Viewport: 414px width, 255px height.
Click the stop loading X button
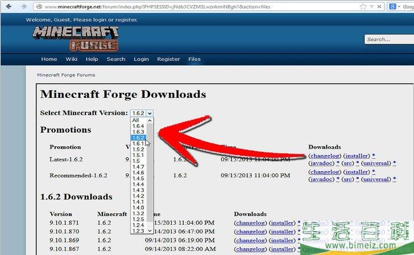pos(379,7)
